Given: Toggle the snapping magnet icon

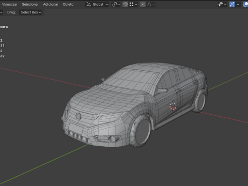Looking at the screenshot, I should [125, 5].
